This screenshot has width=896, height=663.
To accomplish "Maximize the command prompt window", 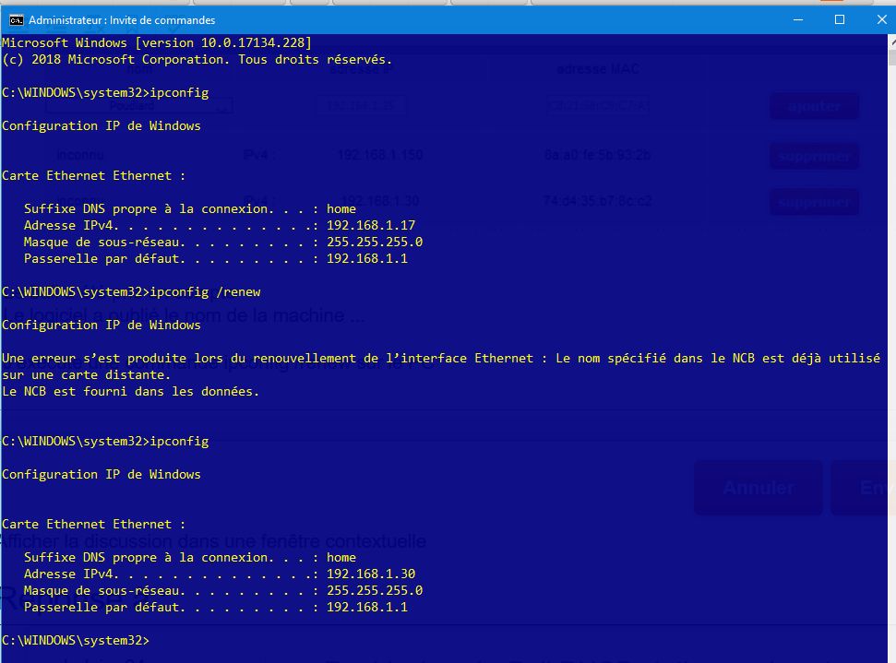I will (x=839, y=19).
